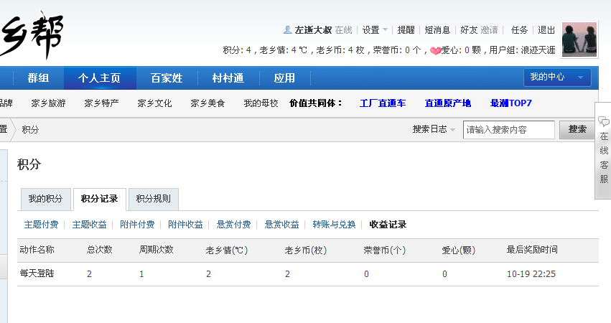Select the 收益记录 filter
The height and width of the screenshot is (323, 611).
point(388,225)
